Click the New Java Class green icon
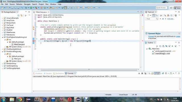Viewport: 182px width, 102px height. click(45, 8)
